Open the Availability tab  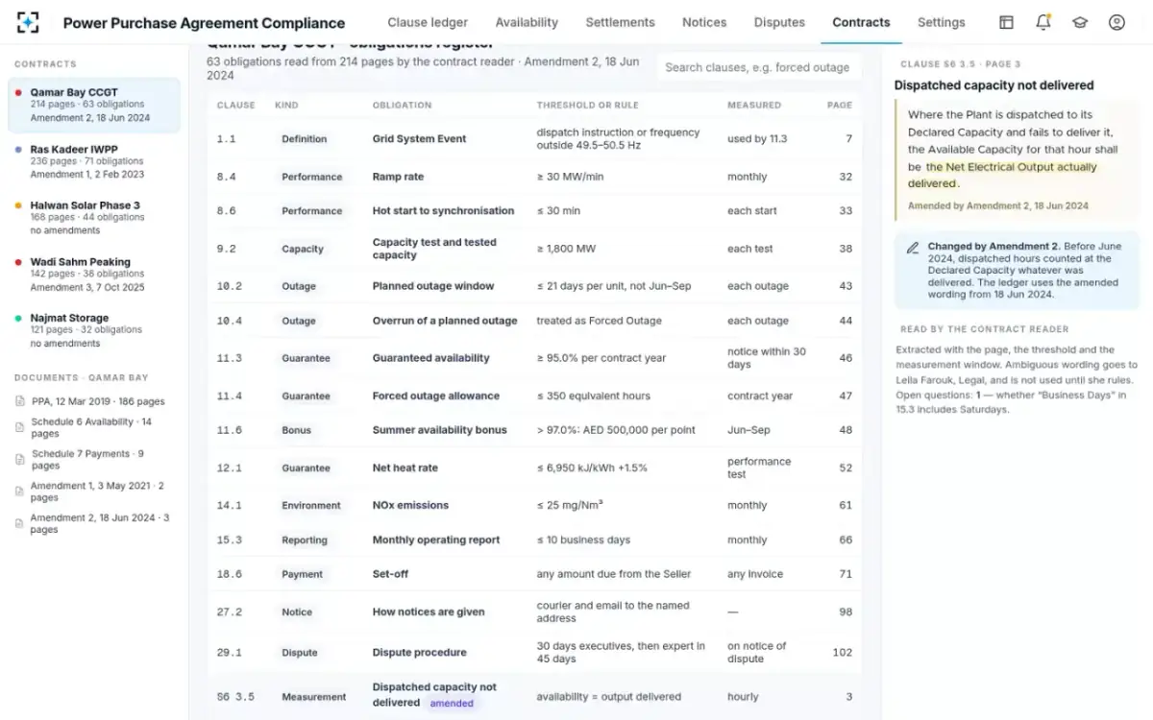[x=527, y=22]
